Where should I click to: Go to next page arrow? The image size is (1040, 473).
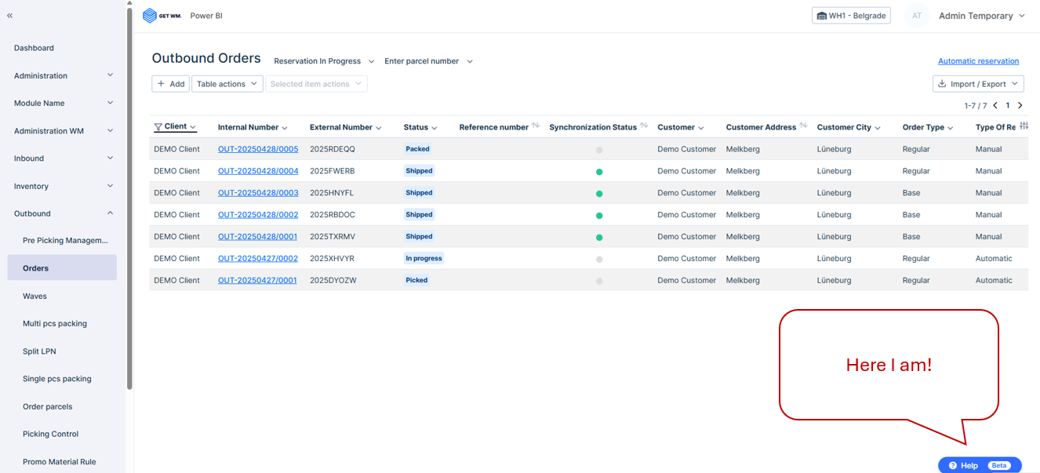pyautogui.click(x=1020, y=105)
